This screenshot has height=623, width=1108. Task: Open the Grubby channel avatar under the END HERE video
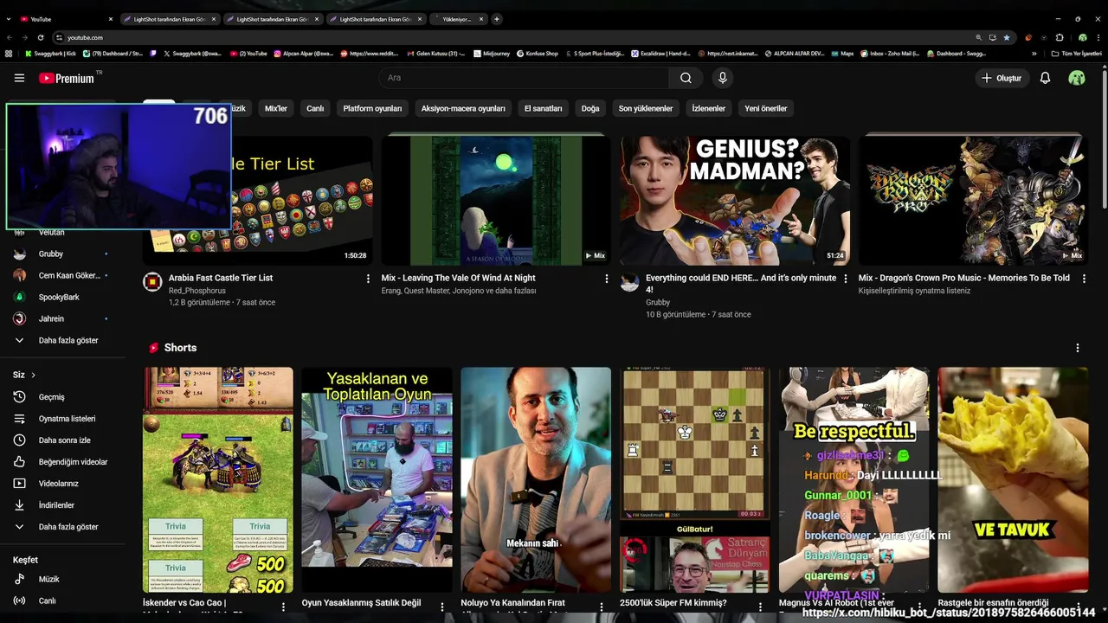[x=630, y=282]
